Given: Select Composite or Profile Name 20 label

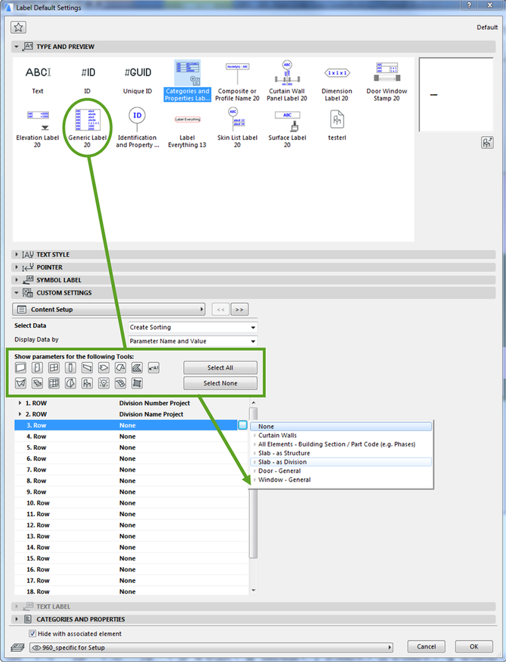Looking at the screenshot, I should pos(237,81).
